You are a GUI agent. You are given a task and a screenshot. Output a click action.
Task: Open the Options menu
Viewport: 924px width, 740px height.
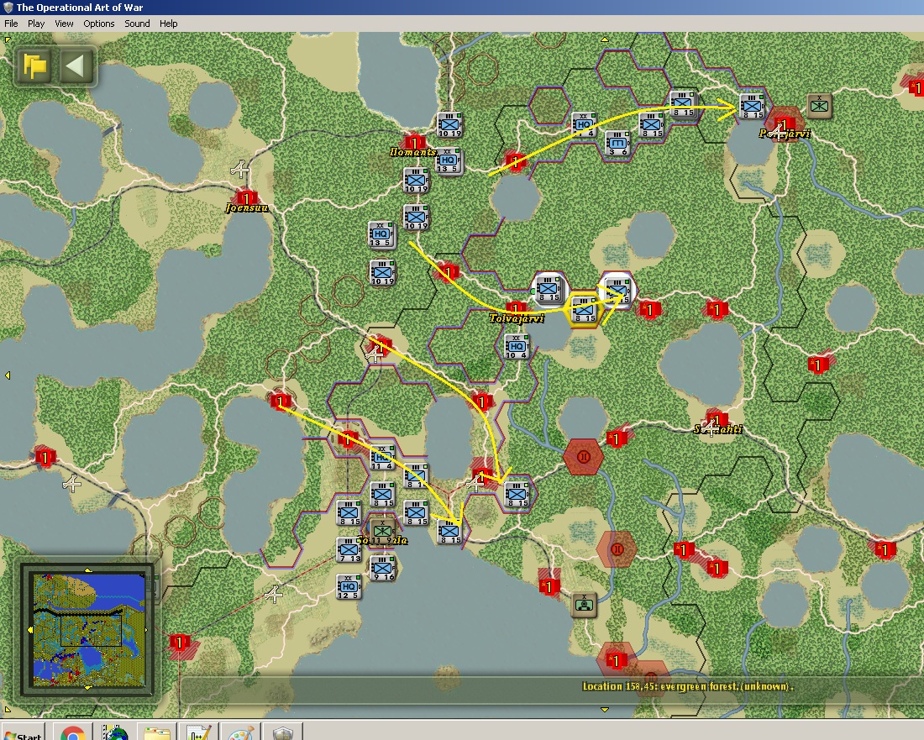99,24
